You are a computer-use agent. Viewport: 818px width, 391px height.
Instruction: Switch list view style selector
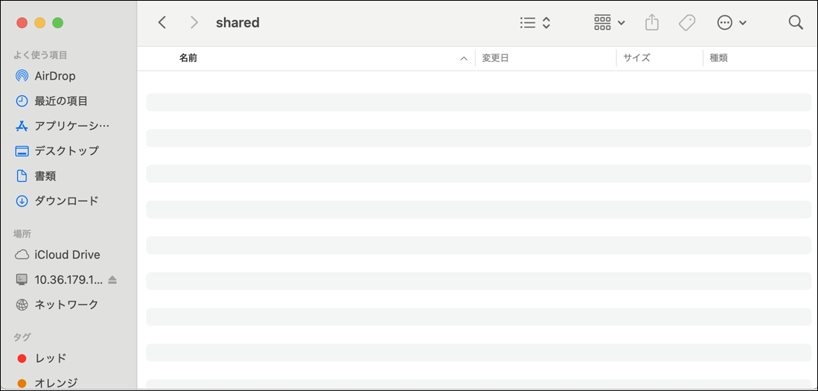[x=535, y=22]
